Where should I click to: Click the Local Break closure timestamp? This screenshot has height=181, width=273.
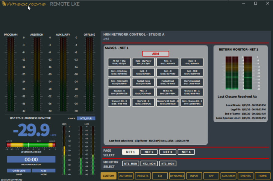tap(253, 105)
